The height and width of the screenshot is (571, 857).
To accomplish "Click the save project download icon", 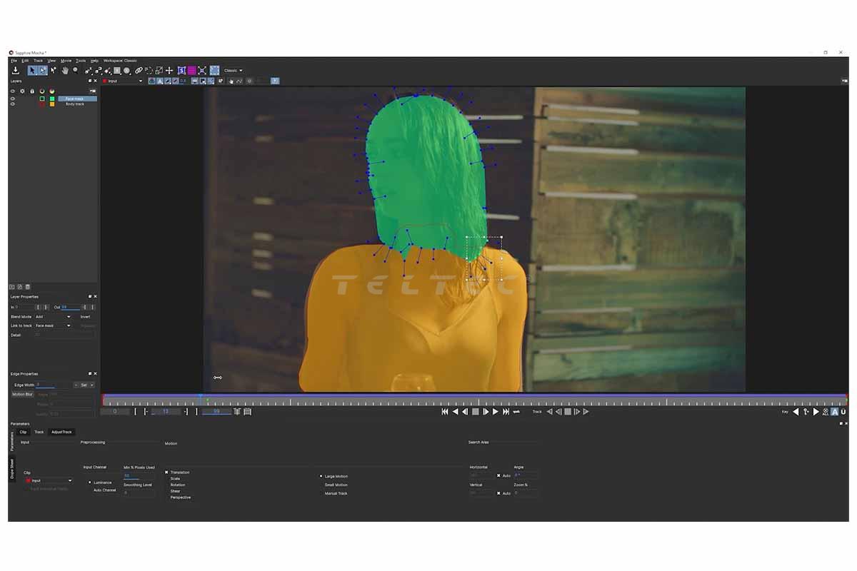I will pos(15,71).
